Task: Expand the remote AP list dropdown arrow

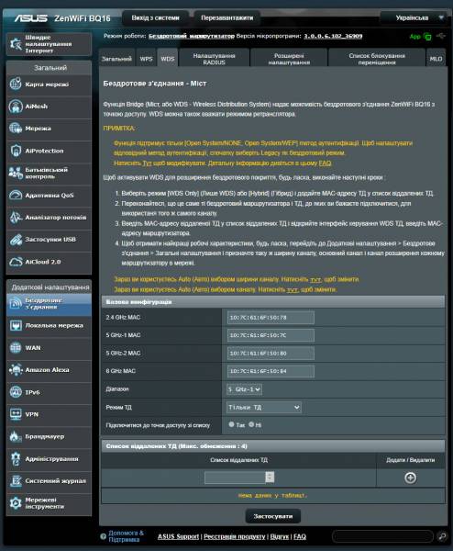Action: tap(270, 478)
